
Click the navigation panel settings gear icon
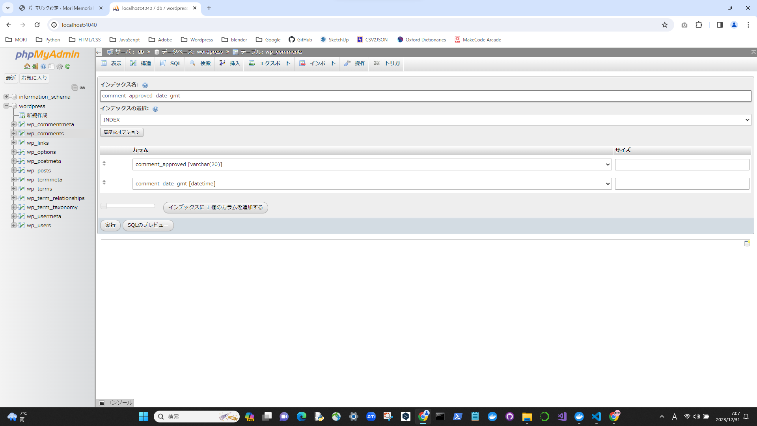click(60, 66)
